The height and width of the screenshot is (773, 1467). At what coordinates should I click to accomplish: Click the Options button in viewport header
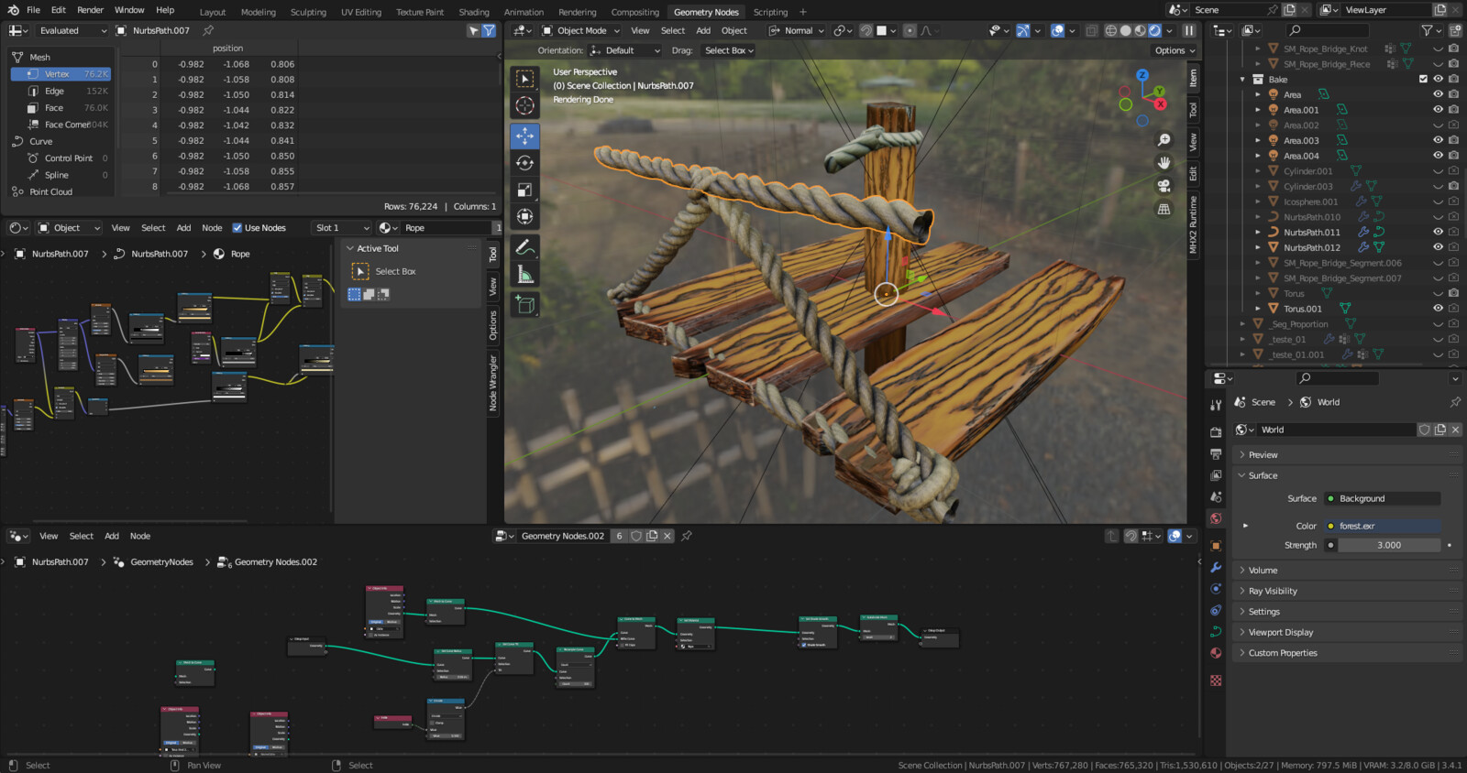tap(1175, 51)
